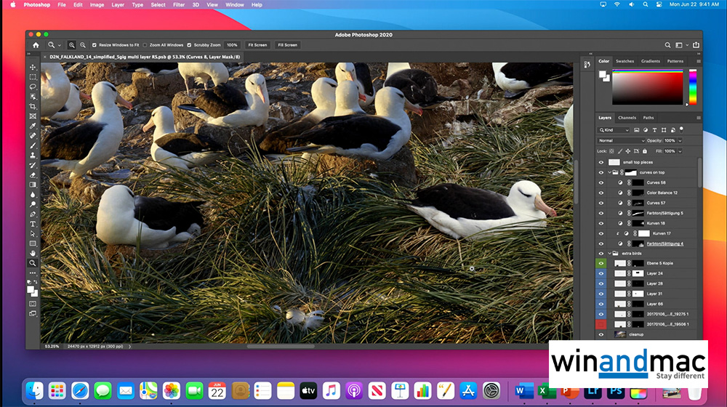The height and width of the screenshot is (407, 727).
Task: Open the Filter menu
Action: click(x=178, y=4)
